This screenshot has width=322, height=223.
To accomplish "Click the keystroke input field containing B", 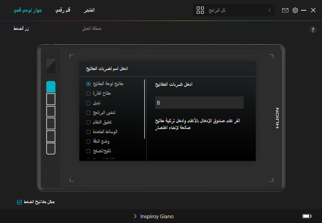I will pos(199,103).
